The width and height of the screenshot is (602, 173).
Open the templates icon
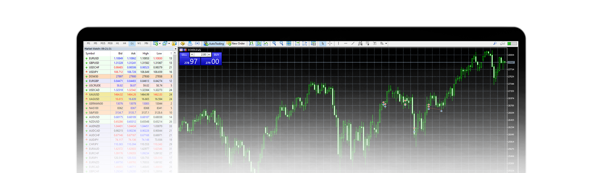tap(313, 44)
